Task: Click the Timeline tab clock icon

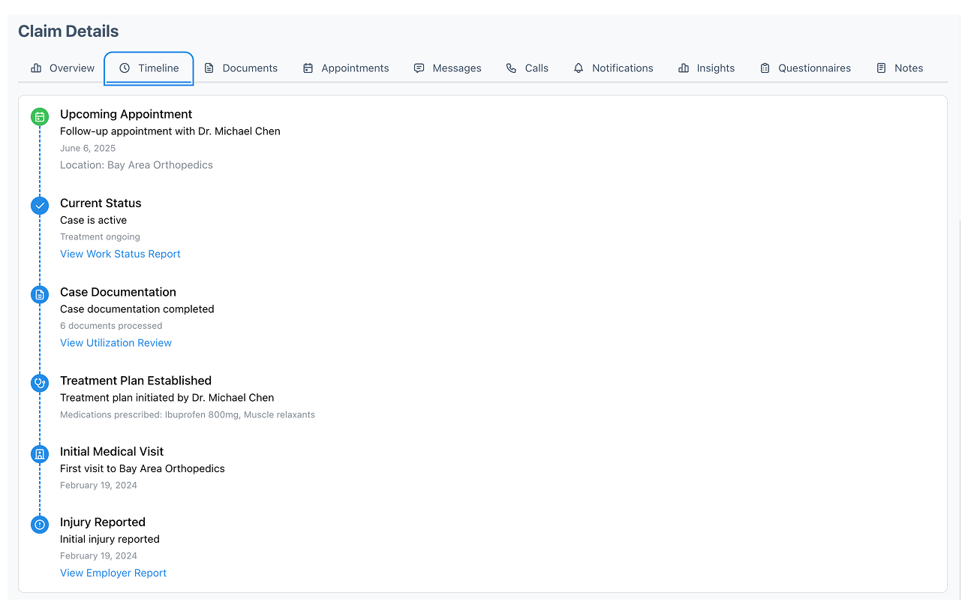Action: point(125,68)
